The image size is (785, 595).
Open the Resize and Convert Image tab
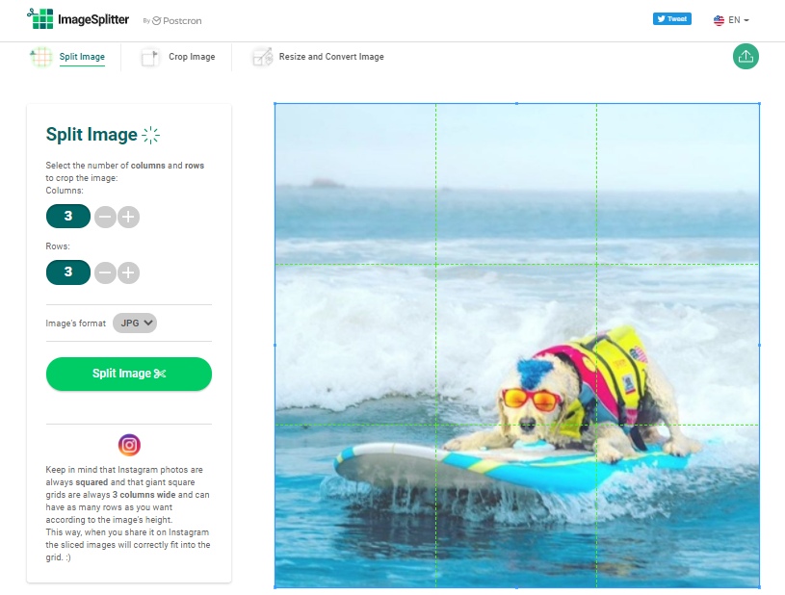click(331, 57)
